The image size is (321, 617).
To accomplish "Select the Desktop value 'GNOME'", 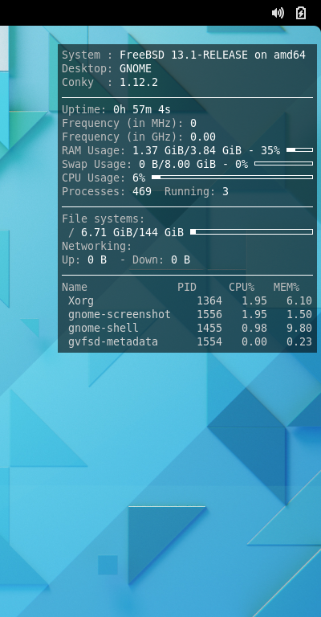I will pyautogui.click(x=136, y=69).
